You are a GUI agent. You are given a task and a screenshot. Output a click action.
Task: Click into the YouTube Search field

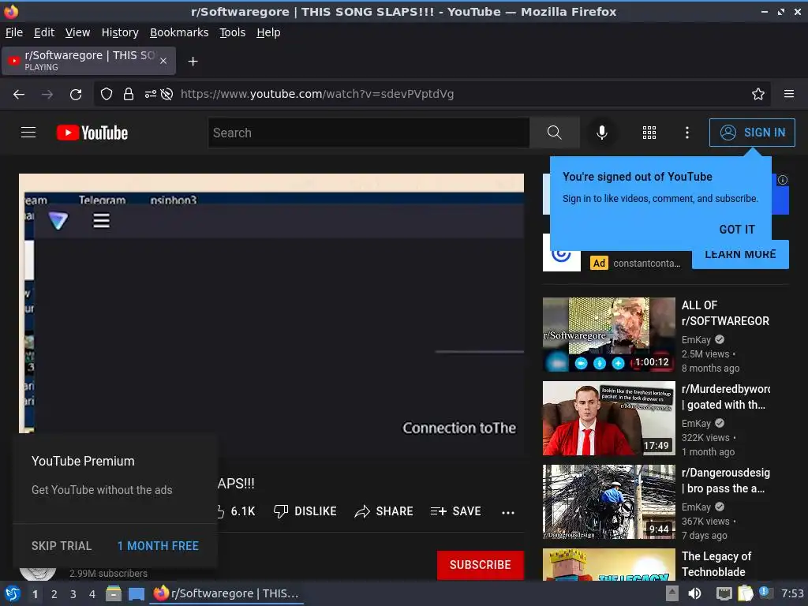(x=368, y=133)
